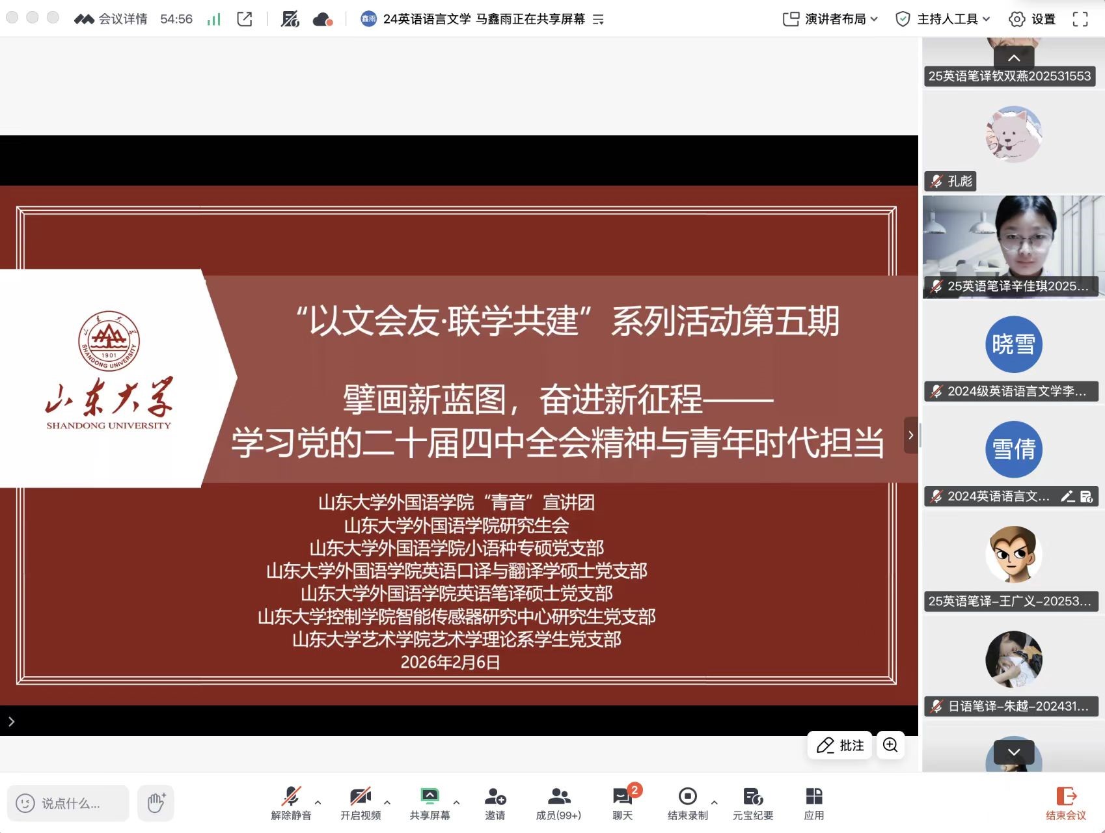Turn on camera with 开启视频

click(360, 802)
